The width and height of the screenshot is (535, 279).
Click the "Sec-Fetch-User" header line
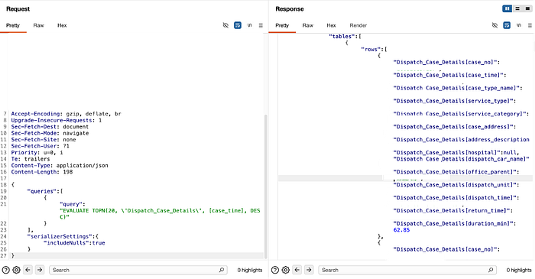tap(40, 146)
